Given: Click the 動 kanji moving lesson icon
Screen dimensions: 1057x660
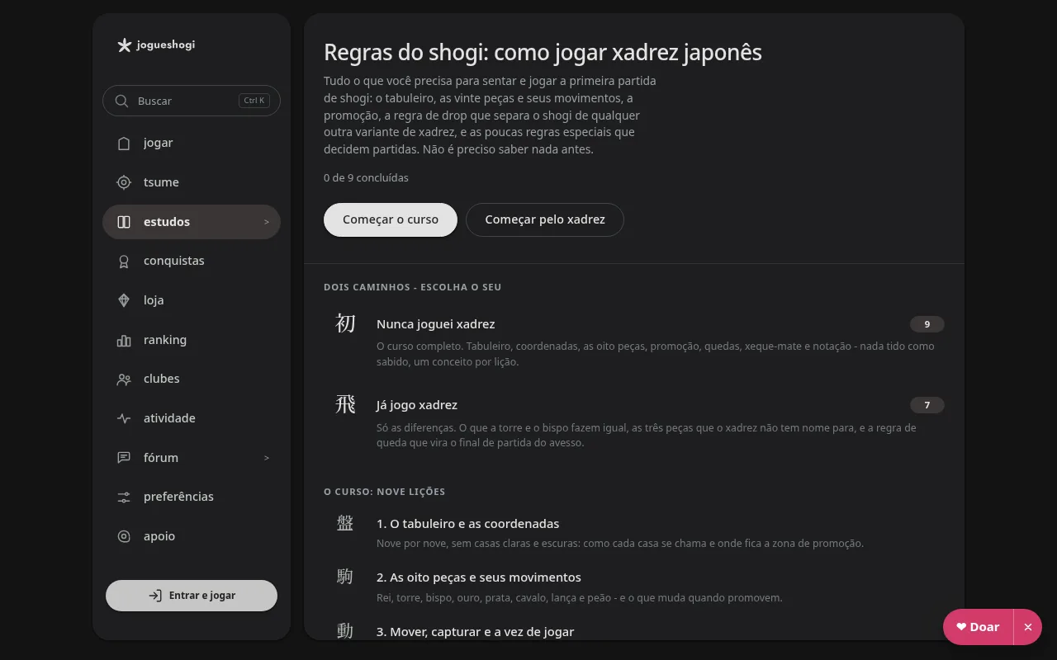Looking at the screenshot, I should [x=345, y=631].
